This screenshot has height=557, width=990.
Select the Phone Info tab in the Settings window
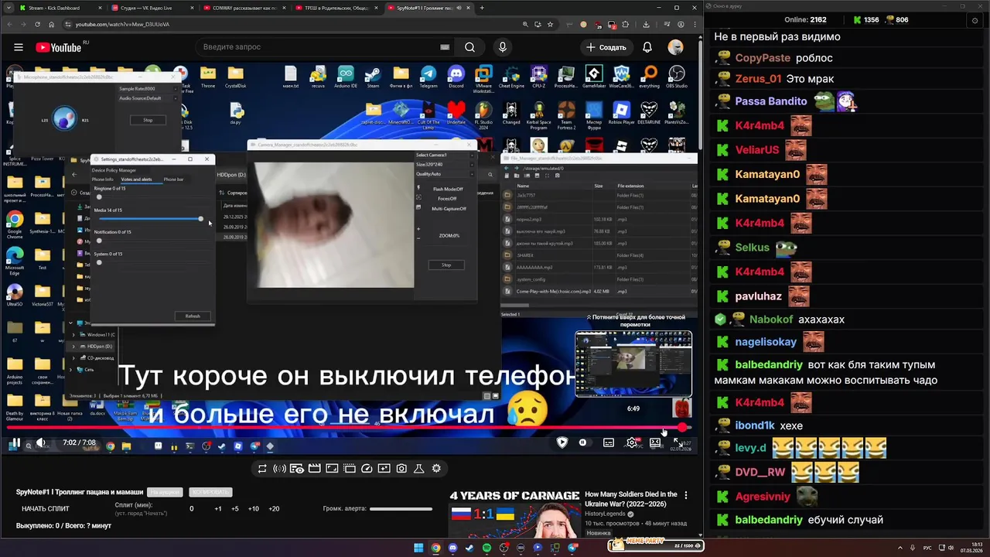point(102,179)
